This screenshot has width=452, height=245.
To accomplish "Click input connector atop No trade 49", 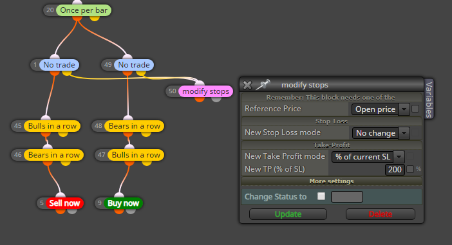I will point(127,57).
